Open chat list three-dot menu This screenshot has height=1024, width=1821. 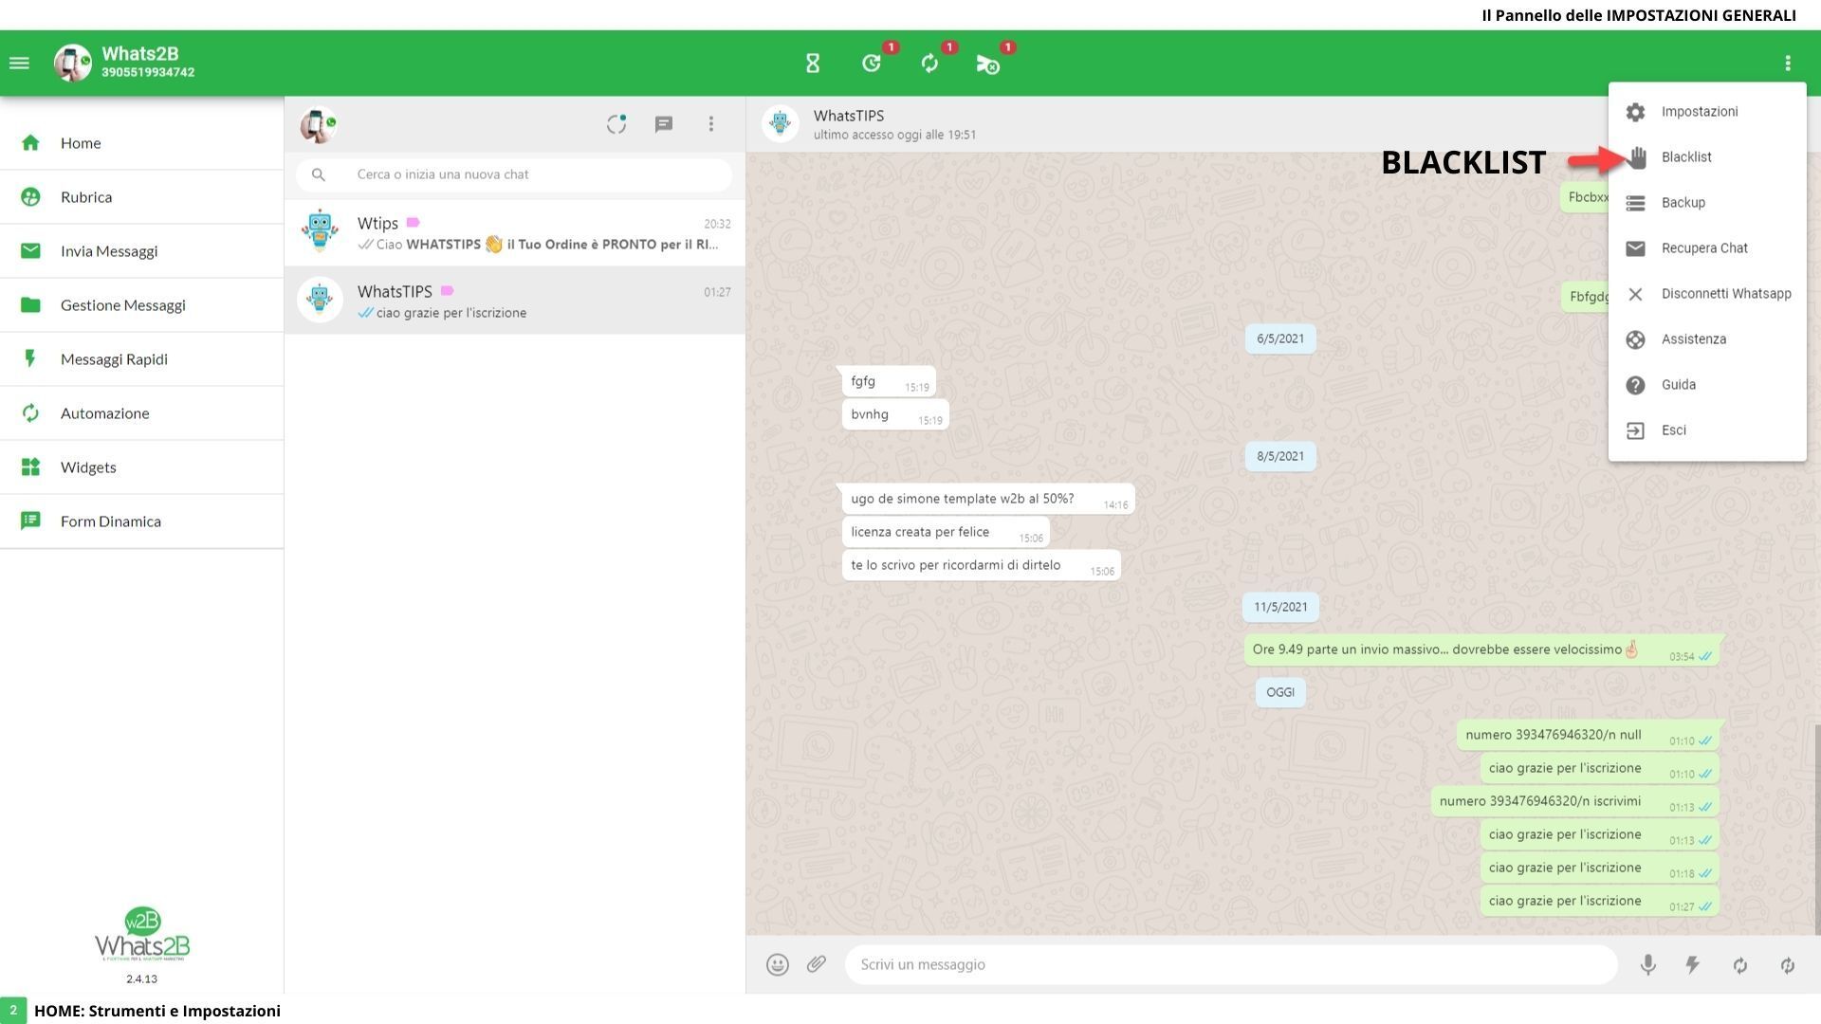711,124
